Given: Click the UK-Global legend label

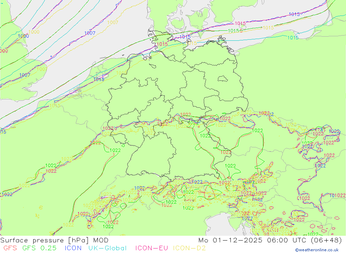Looking at the screenshot, I should tap(108, 248).
